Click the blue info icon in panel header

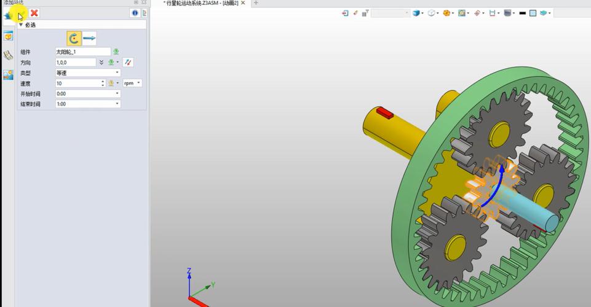135,13
